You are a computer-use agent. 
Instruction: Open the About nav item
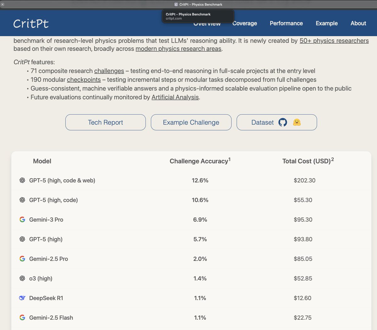(358, 23)
